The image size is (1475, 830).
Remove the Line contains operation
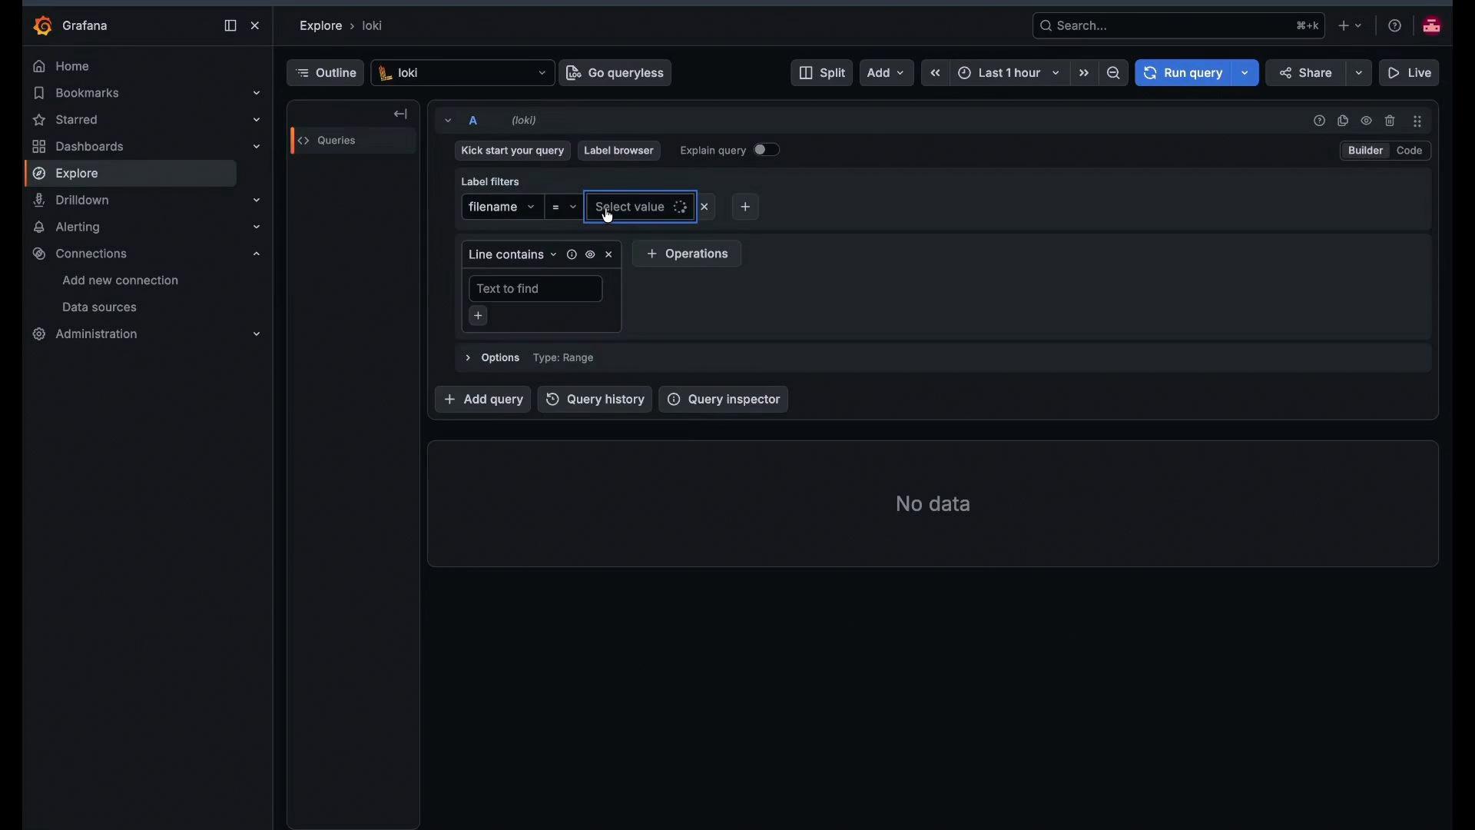[x=609, y=255]
